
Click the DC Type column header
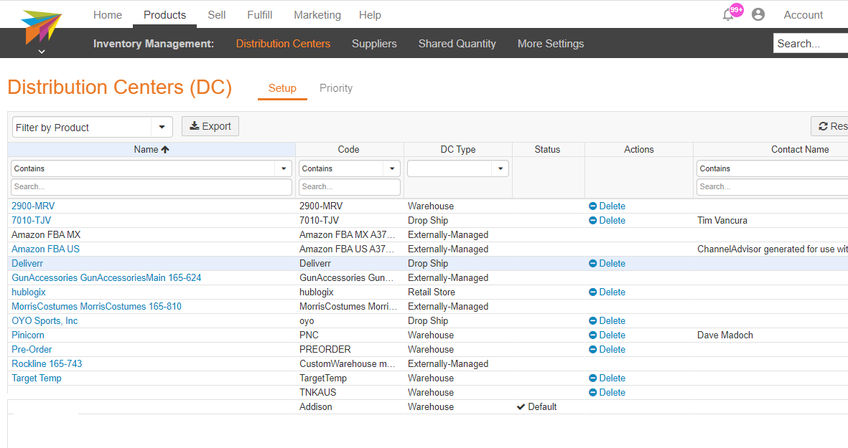coord(457,150)
